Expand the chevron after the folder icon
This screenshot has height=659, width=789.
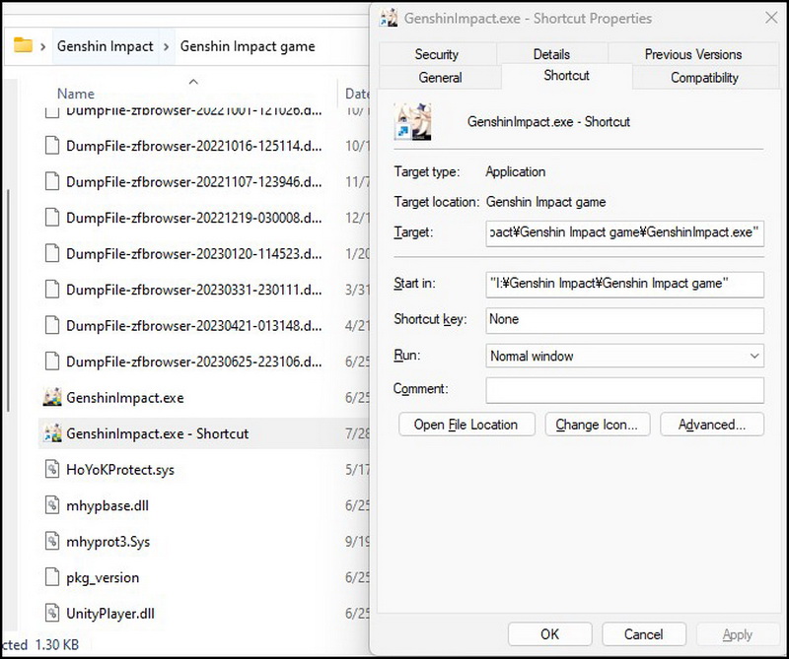pos(43,46)
